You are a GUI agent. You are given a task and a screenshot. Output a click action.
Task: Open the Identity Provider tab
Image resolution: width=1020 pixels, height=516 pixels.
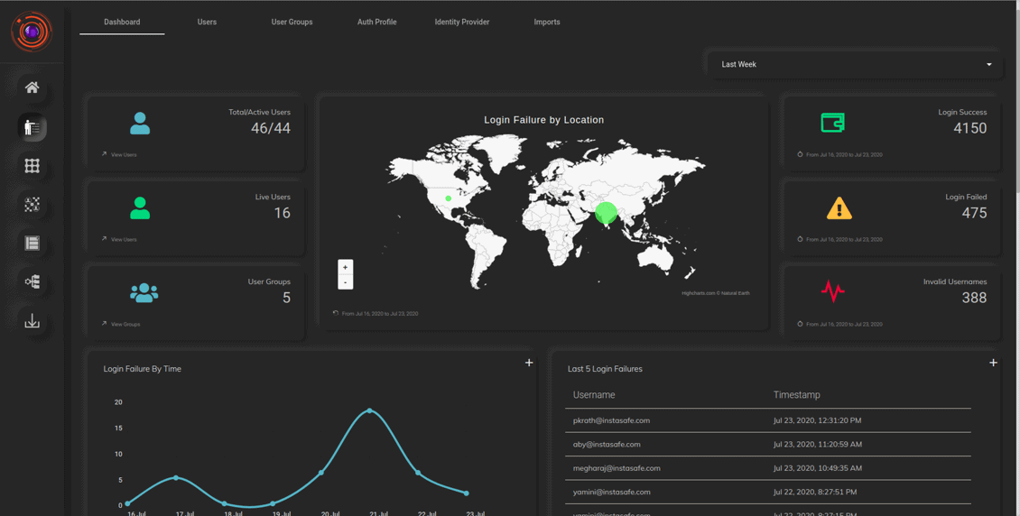pos(461,22)
